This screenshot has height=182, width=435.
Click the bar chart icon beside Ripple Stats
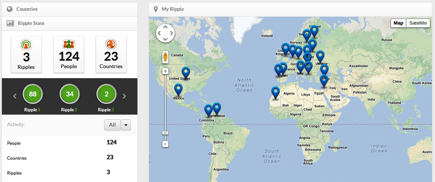[10, 23]
